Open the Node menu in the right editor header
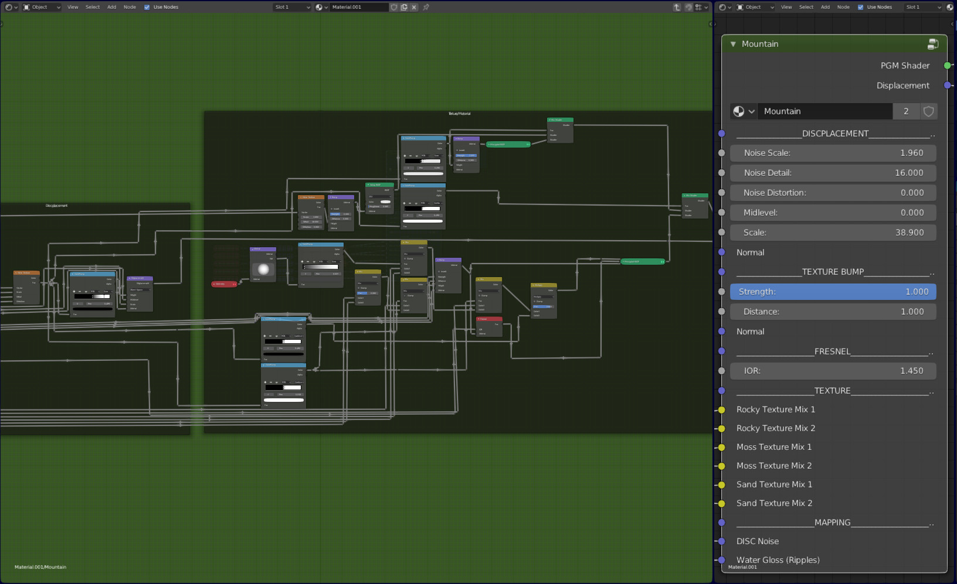 tap(843, 7)
